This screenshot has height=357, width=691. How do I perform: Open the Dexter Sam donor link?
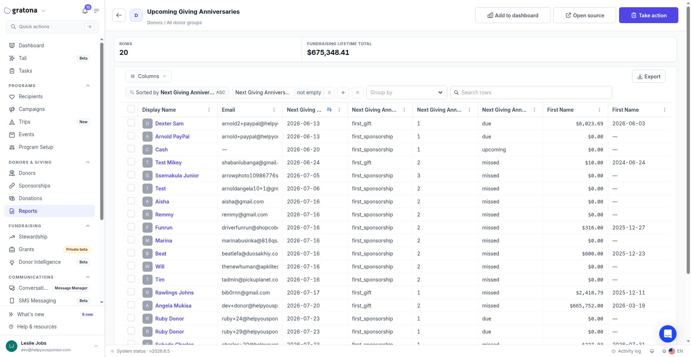[x=169, y=124]
